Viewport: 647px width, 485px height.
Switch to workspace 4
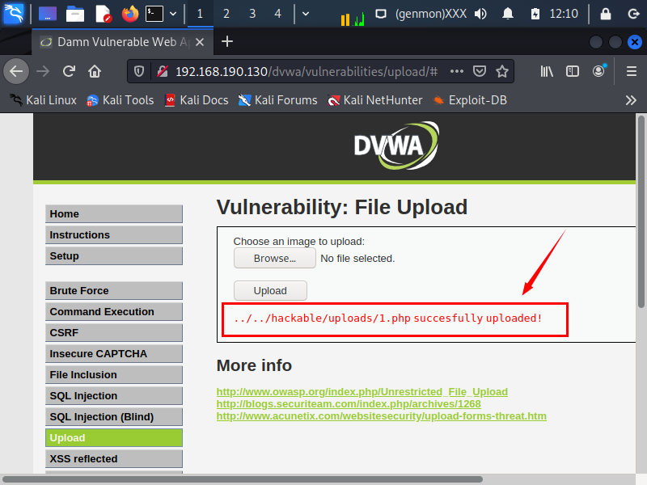click(x=277, y=14)
